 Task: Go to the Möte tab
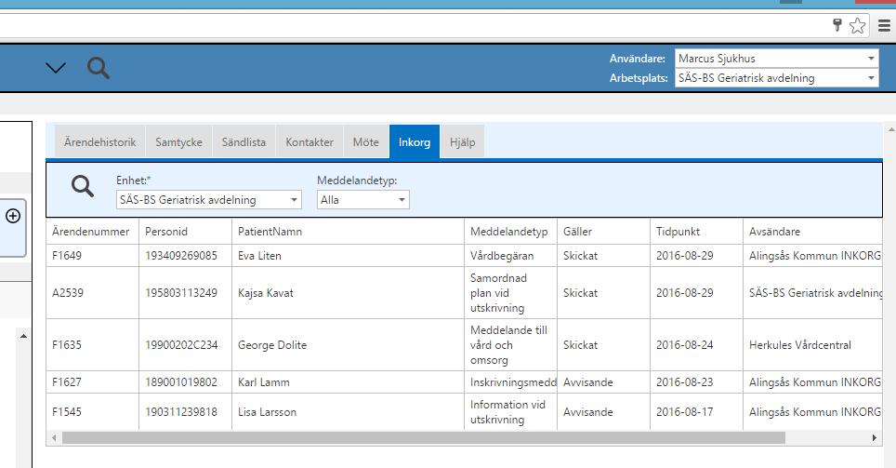[x=365, y=141]
